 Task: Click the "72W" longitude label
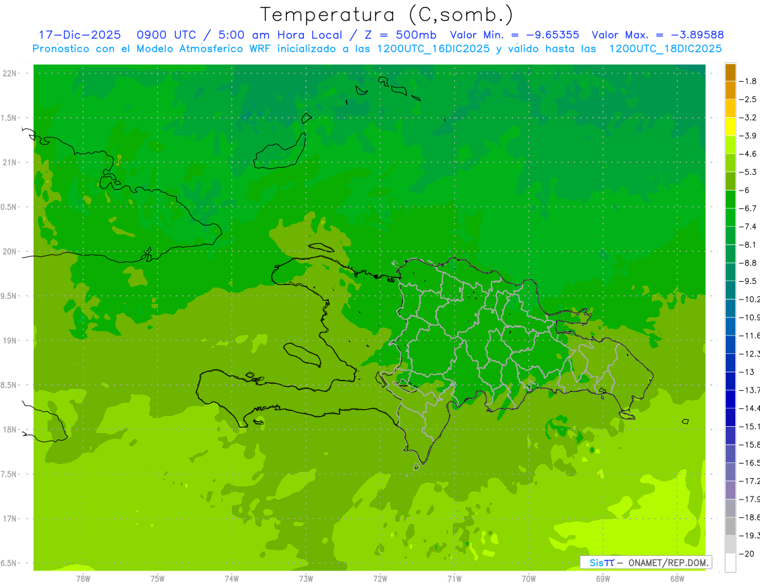coord(380,579)
